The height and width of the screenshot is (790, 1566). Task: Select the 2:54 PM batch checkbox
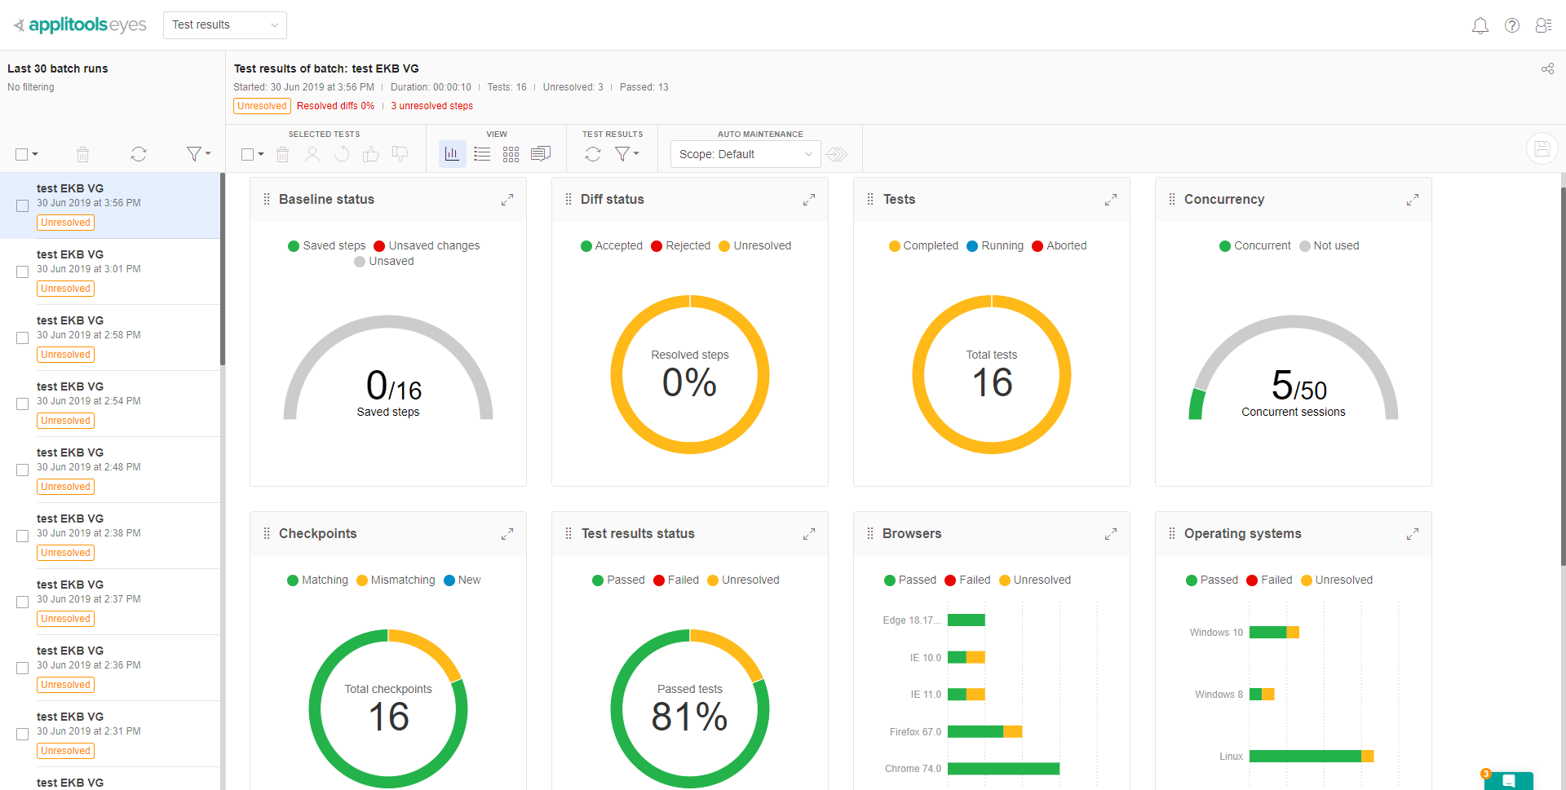click(23, 404)
